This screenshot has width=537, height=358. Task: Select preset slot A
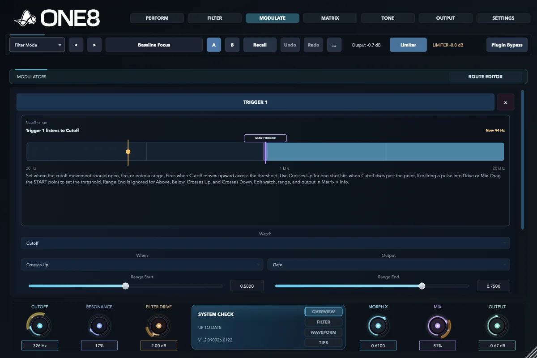(x=214, y=45)
